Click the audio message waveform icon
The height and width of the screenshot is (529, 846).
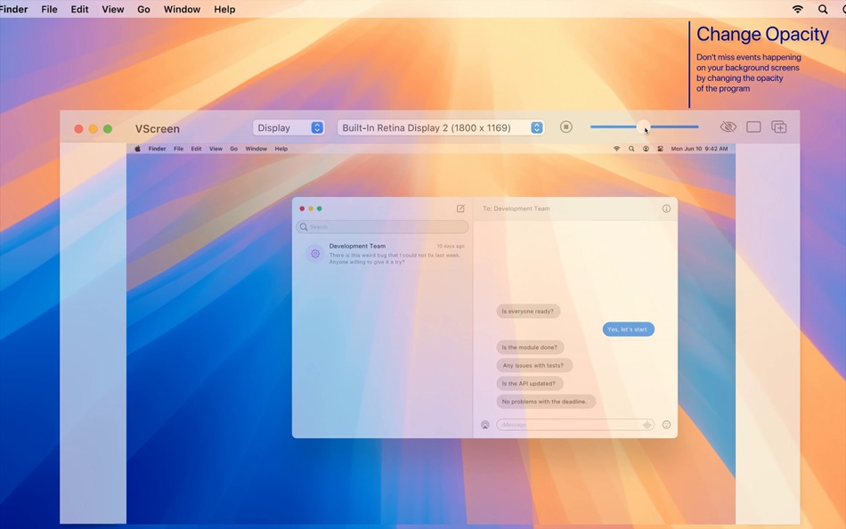click(647, 425)
